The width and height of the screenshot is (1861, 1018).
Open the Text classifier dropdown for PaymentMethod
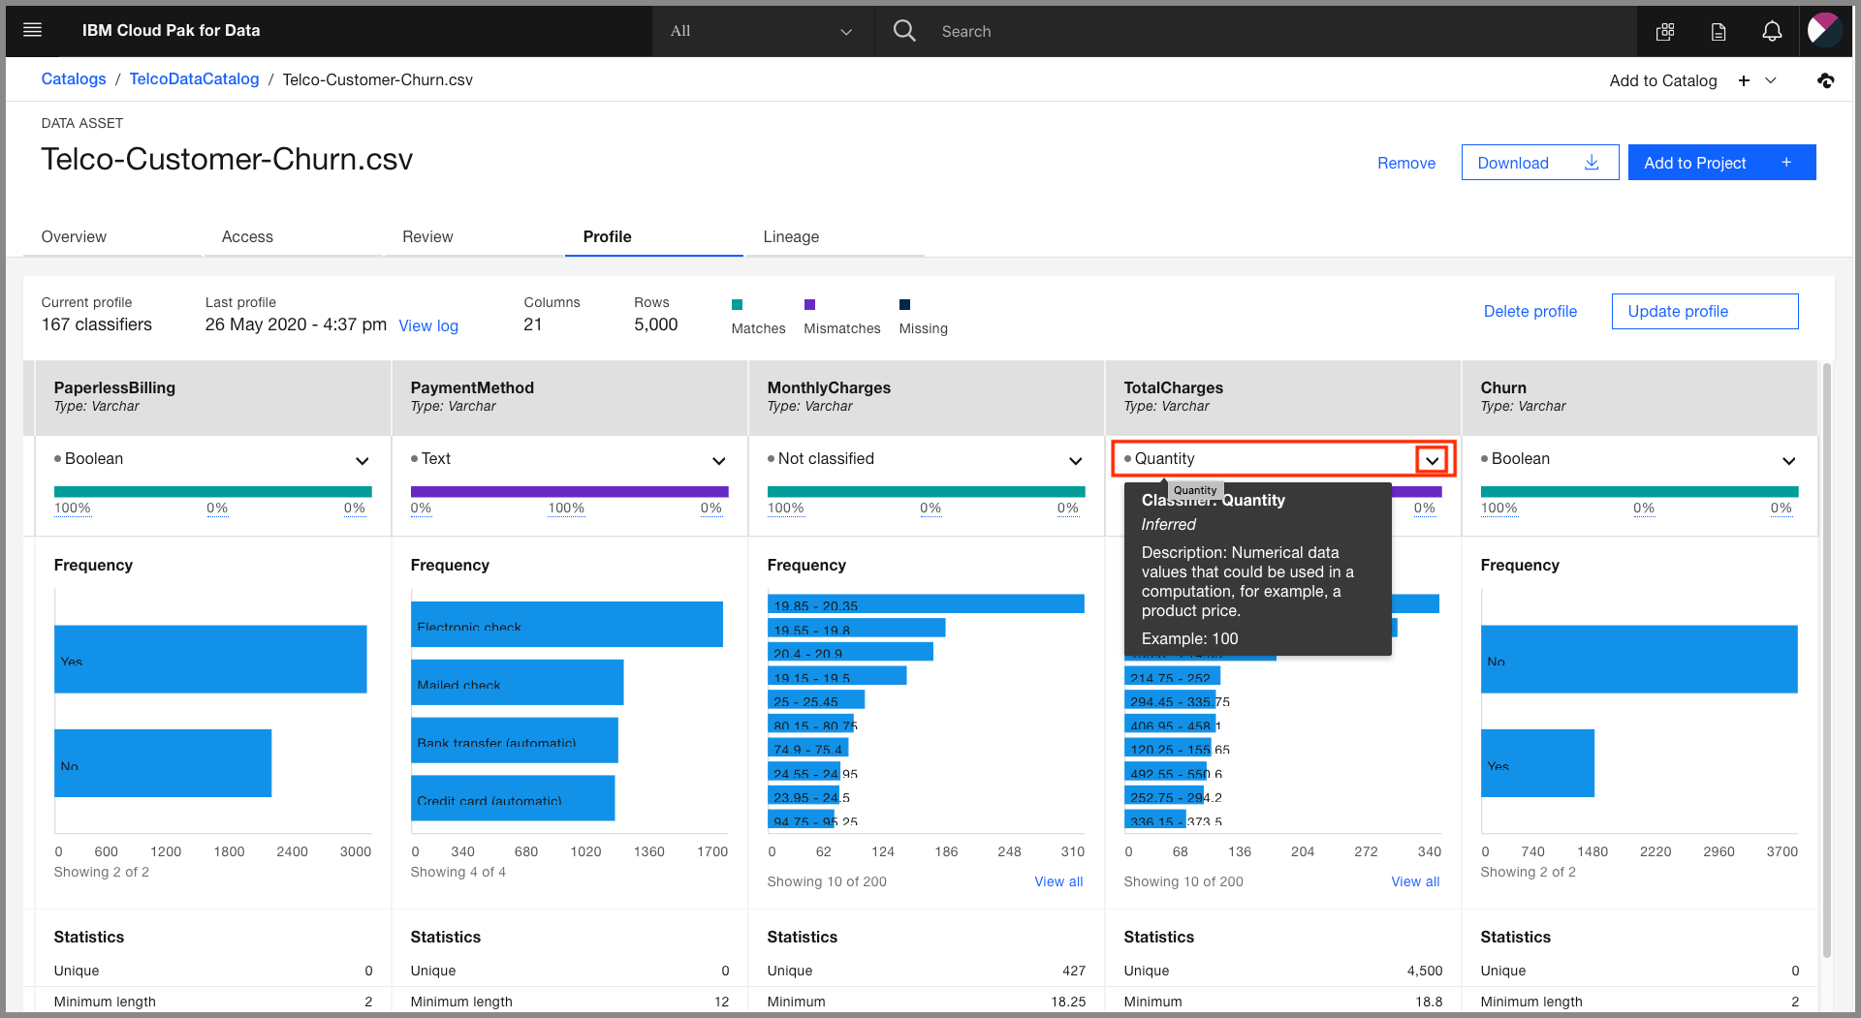point(718,460)
